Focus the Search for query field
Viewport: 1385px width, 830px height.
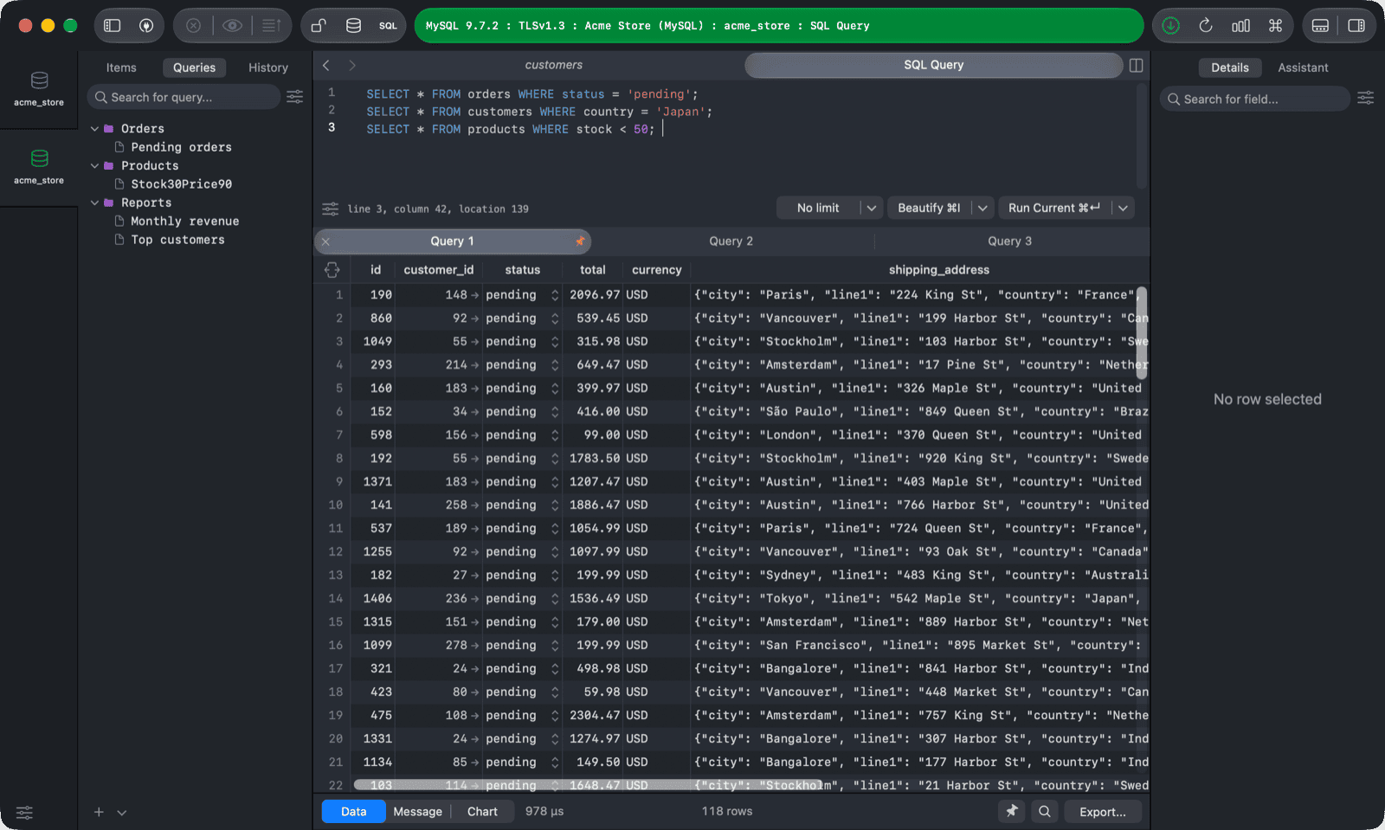click(x=184, y=97)
